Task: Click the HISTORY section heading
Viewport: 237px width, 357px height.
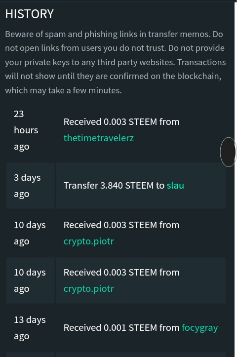Action: point(29,14)
